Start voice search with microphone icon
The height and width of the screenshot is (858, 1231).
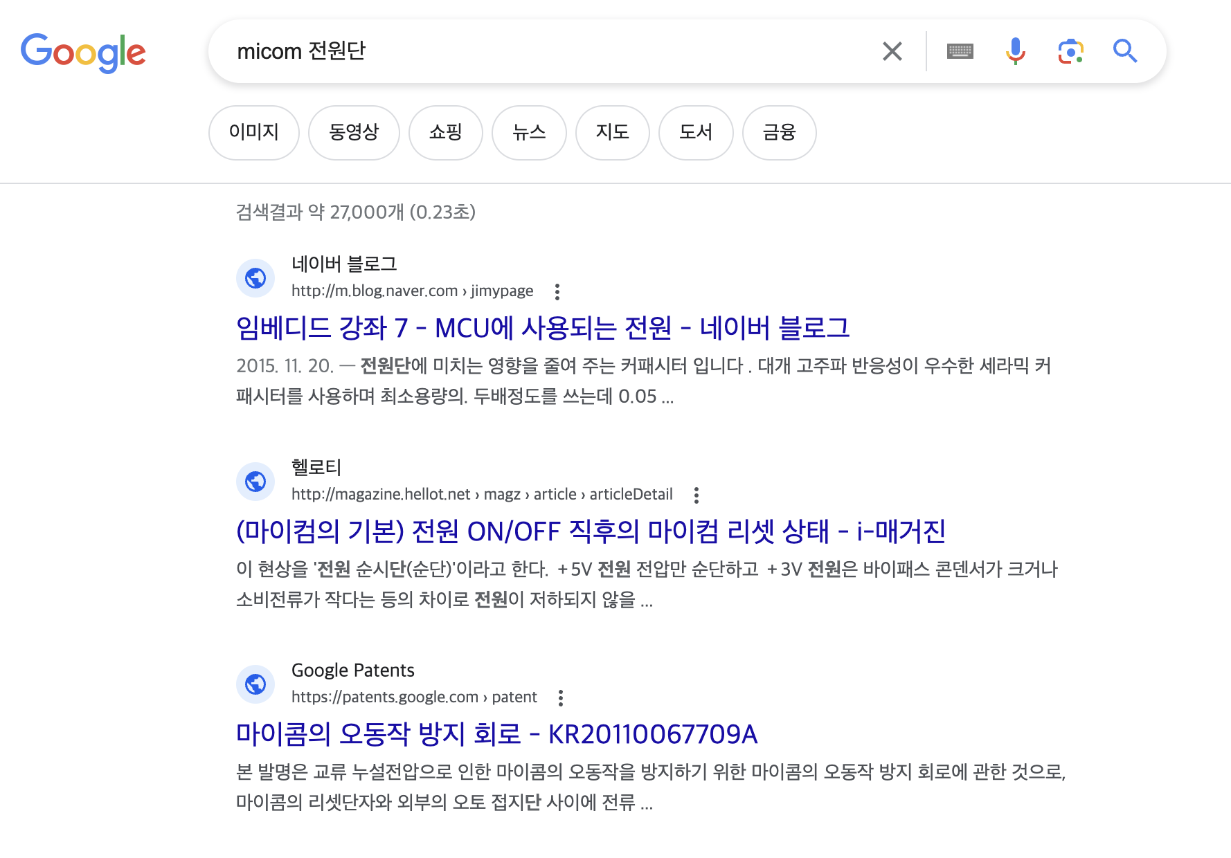point(1015,51)
